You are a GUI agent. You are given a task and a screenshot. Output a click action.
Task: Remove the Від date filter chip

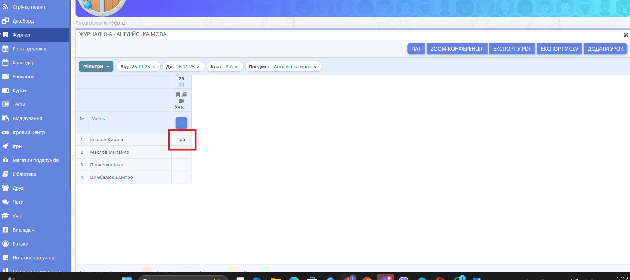[x=154, y=67]
